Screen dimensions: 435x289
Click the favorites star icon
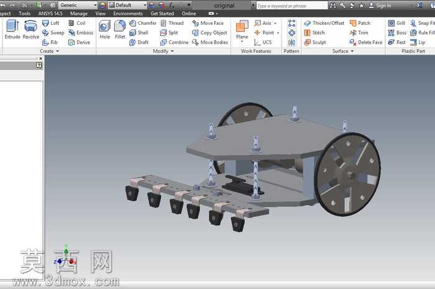coord(361,5)
